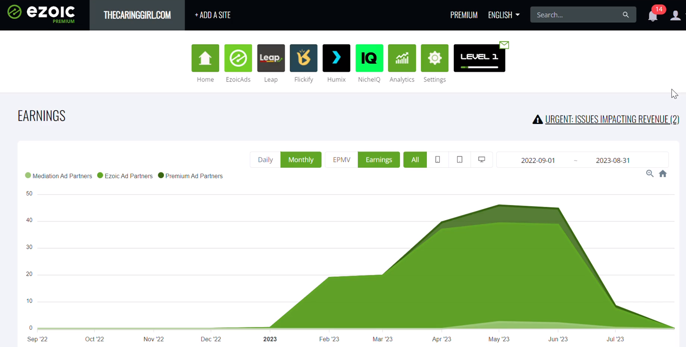
Task: Open the NicheIQ icon
Action: 369,58
